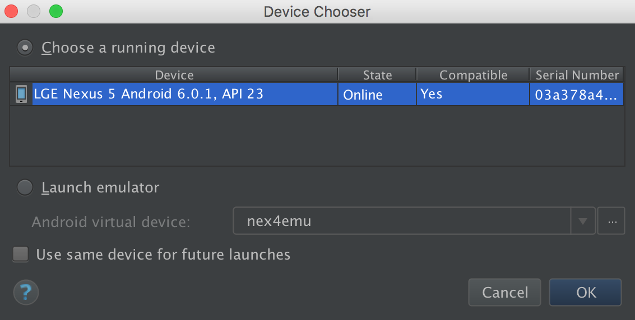Open the help question mark icon
Screen dimensions: 635x320
(26, 292)
